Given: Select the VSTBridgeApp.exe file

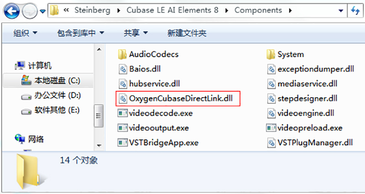Looking at the screenshot, I should (x=158, y=142).
